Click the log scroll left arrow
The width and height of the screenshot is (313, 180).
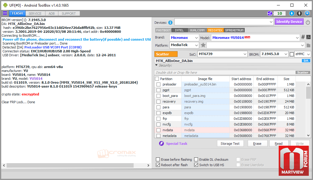(x=4, y=165)
